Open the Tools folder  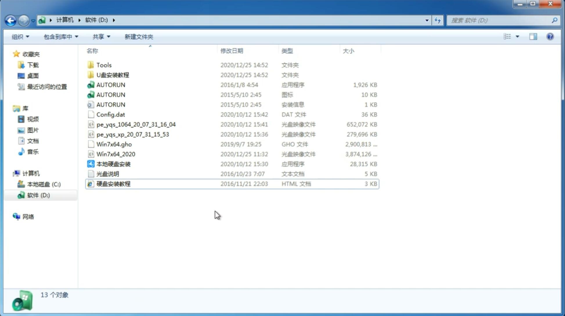coord(104,65)
